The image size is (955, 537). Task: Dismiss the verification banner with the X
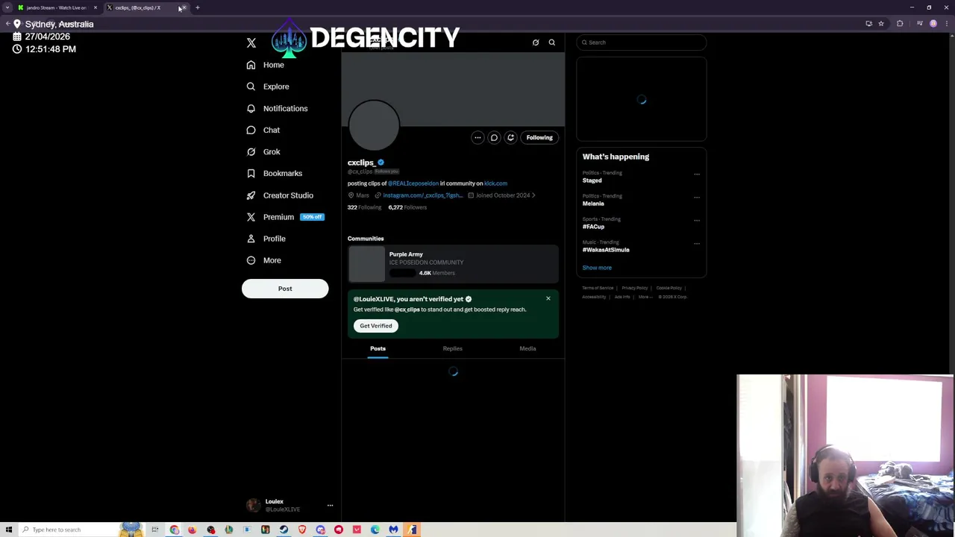[548, 299]
